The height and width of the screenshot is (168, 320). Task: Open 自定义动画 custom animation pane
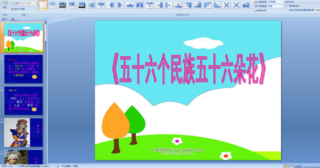click(18, 9)
